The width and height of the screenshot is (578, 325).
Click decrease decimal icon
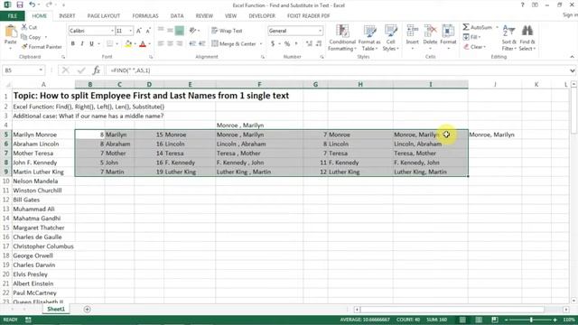[319, 44]
